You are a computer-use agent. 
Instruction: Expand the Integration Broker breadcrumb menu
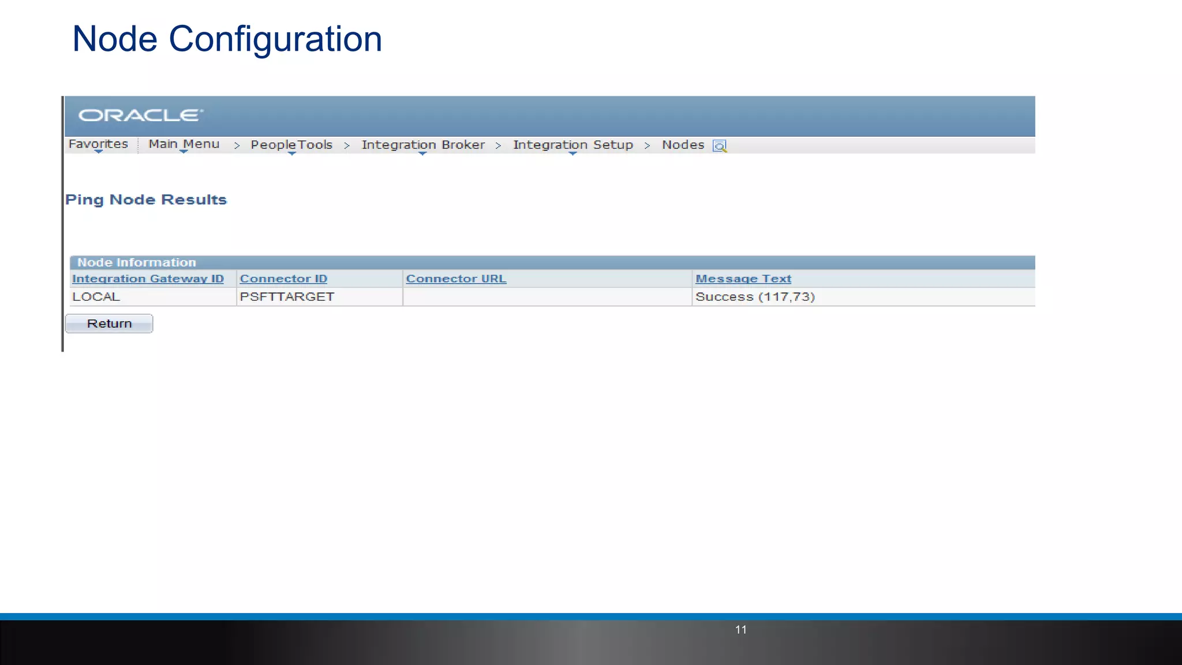point(423,145)
